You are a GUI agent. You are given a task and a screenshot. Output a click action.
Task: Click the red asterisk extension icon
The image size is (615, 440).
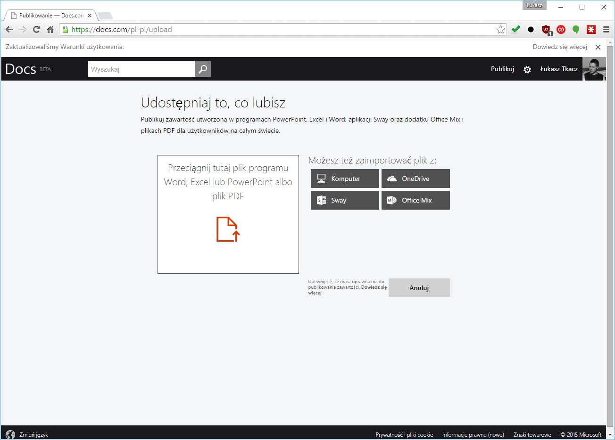click(x=591, y=29)
